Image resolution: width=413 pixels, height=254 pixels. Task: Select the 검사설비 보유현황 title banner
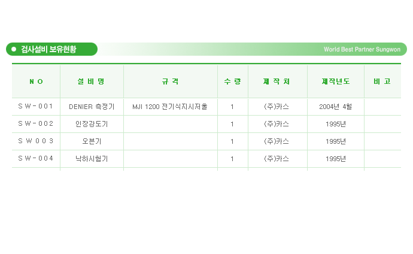point(52,49)
